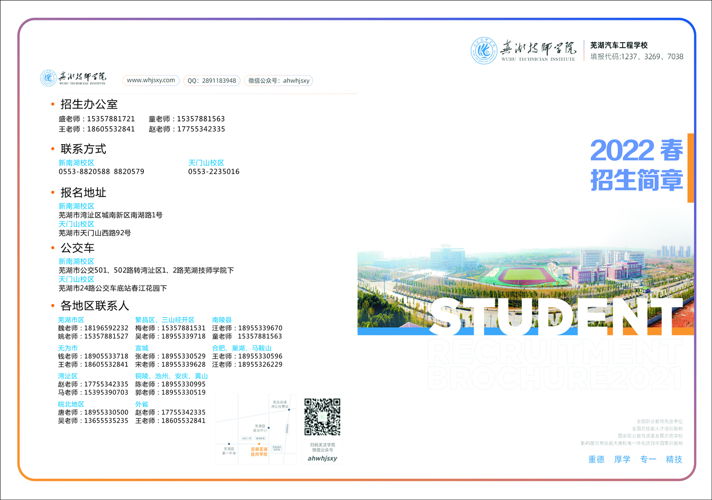712x500 pixels.
Task: Select 王老师 number under 招生办公室
Action: [97, 129]
